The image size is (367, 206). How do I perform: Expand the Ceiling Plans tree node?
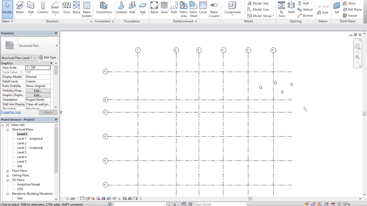click(x=8, y=175)
